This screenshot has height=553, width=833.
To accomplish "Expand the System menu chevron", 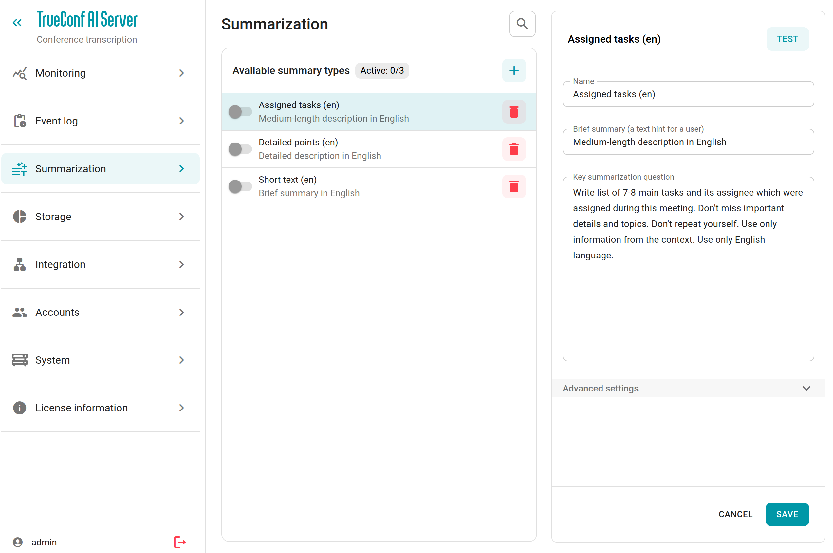I will (181, 360).
